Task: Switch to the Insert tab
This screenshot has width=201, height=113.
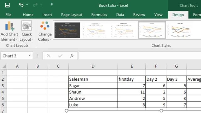Action: click(x=47, y=15)
